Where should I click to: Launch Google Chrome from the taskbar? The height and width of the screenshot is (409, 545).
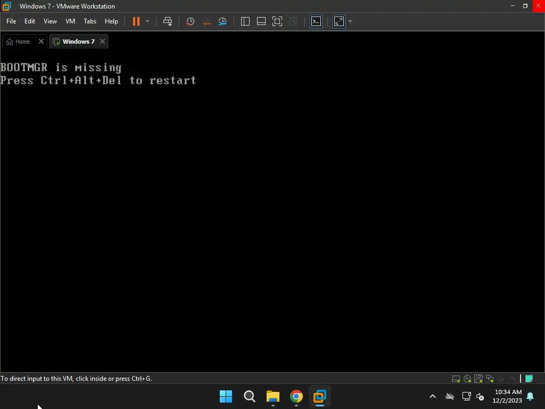(296, 396)
